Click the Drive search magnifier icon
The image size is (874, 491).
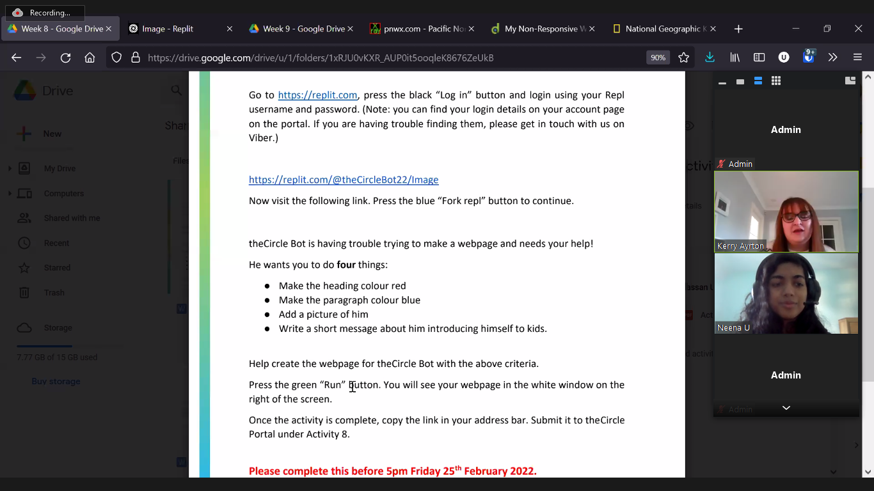(x=177, y=91)
